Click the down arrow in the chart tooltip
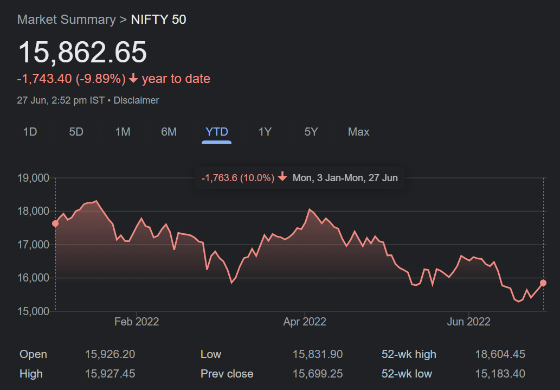 coord(282,177)
